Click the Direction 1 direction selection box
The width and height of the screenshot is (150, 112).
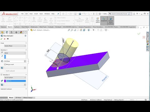tap(15, 57)
